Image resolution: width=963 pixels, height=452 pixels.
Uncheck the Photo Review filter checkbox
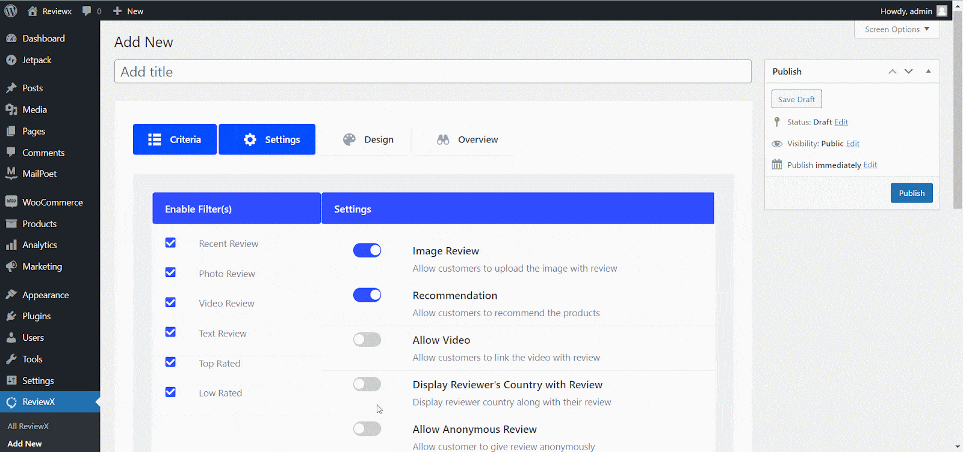click(170, 272)
